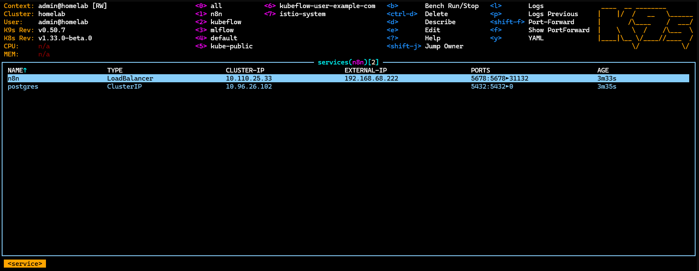
Task: Click the 3m33s age value
Action: coord(607,78)
